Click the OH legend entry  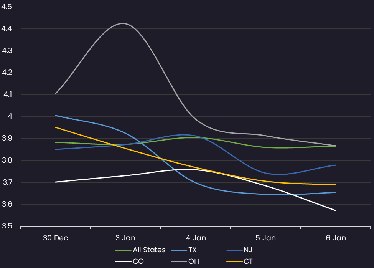[x=185, y=261]
